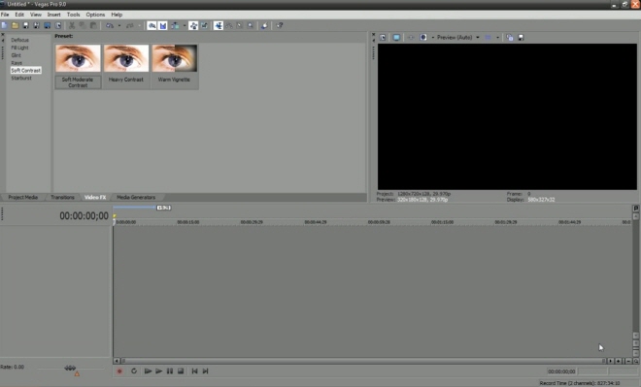641x387 pixels.
Task: Save the project with the Save icon
Action: (26, 25)
